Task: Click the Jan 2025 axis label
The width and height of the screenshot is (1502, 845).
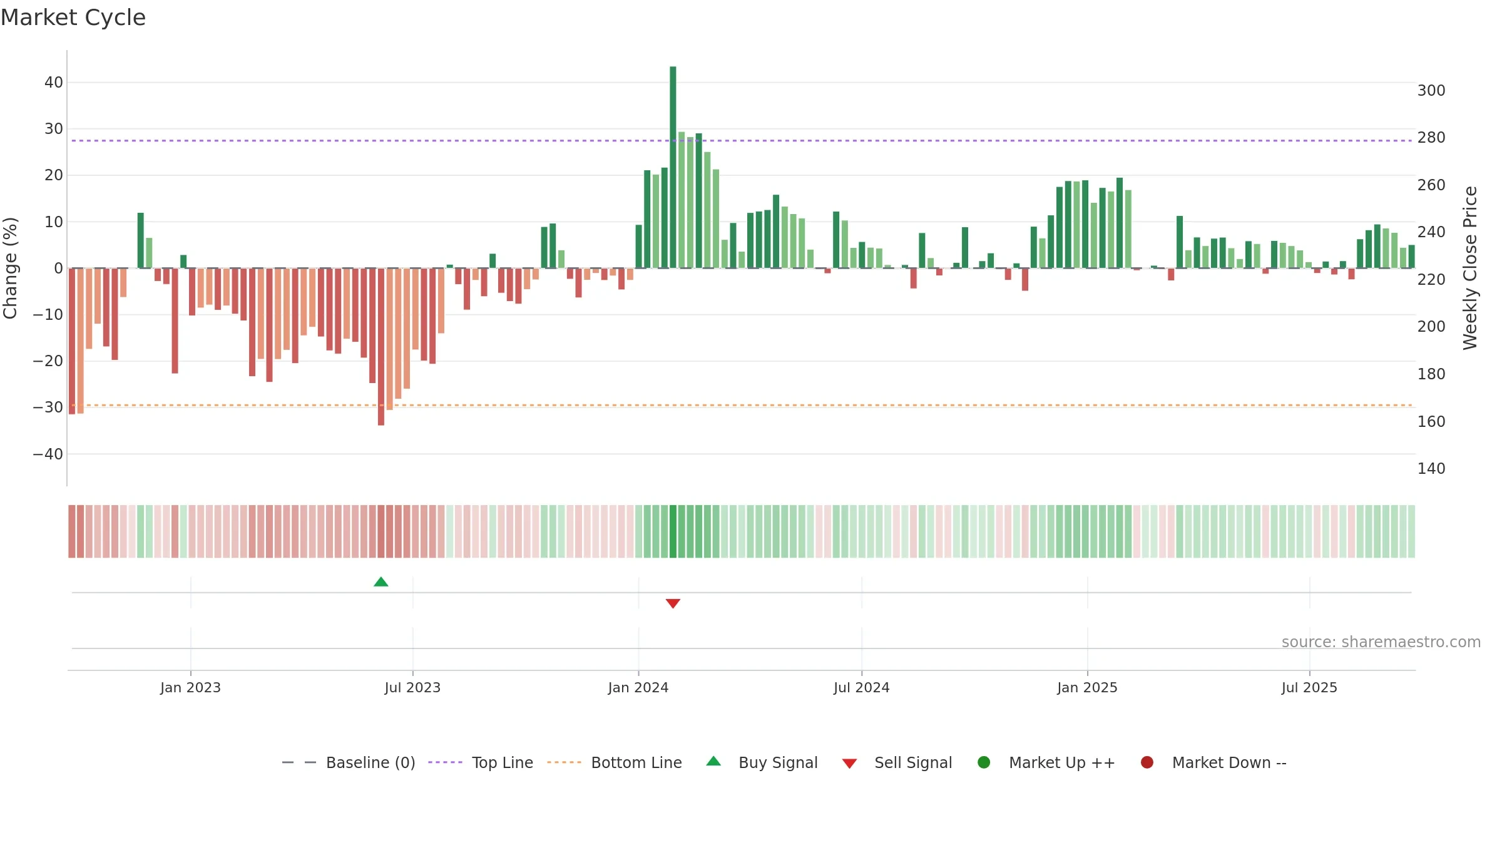Action: coord(1087,687)
